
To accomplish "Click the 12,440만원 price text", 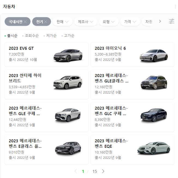I will click(17, 119).
